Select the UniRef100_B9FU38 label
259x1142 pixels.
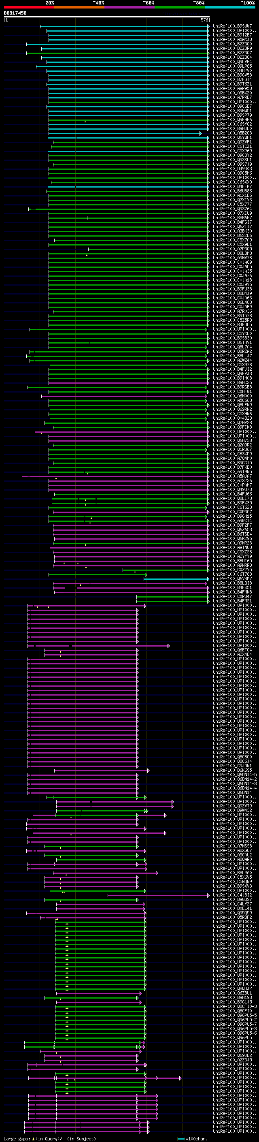(x=232, y=289)
